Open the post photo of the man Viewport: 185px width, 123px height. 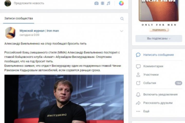coord(64,99)
